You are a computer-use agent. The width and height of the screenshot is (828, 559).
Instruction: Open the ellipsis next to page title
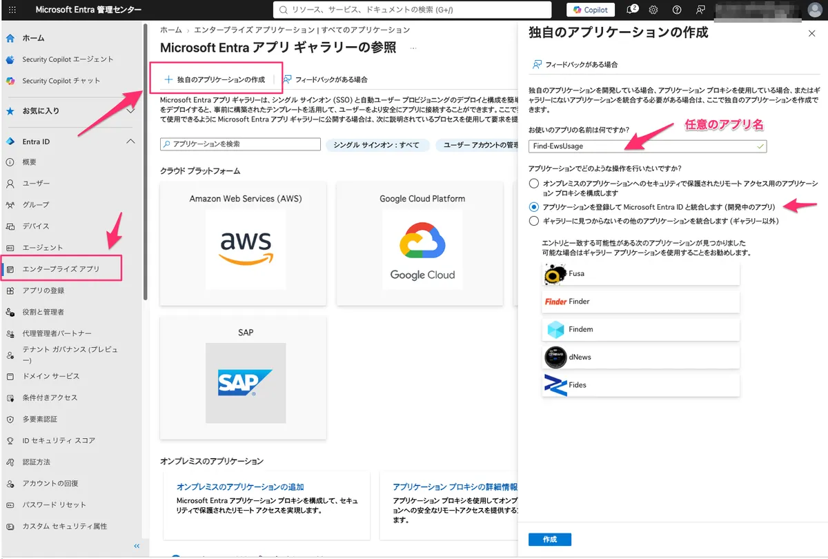tap(413, 48)
